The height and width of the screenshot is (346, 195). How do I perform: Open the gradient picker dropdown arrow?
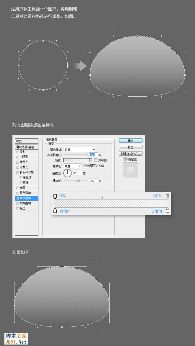tap(90, 160)
